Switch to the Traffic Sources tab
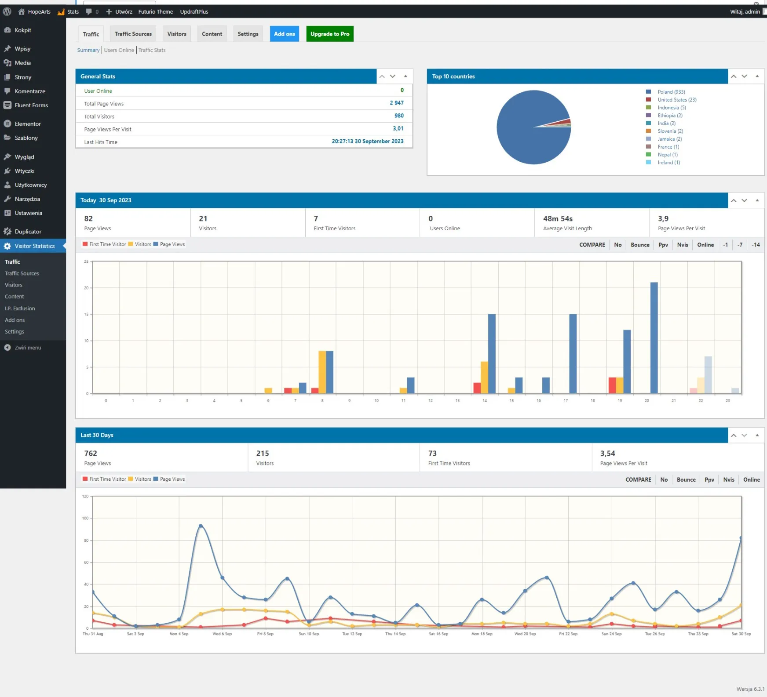 133,34
